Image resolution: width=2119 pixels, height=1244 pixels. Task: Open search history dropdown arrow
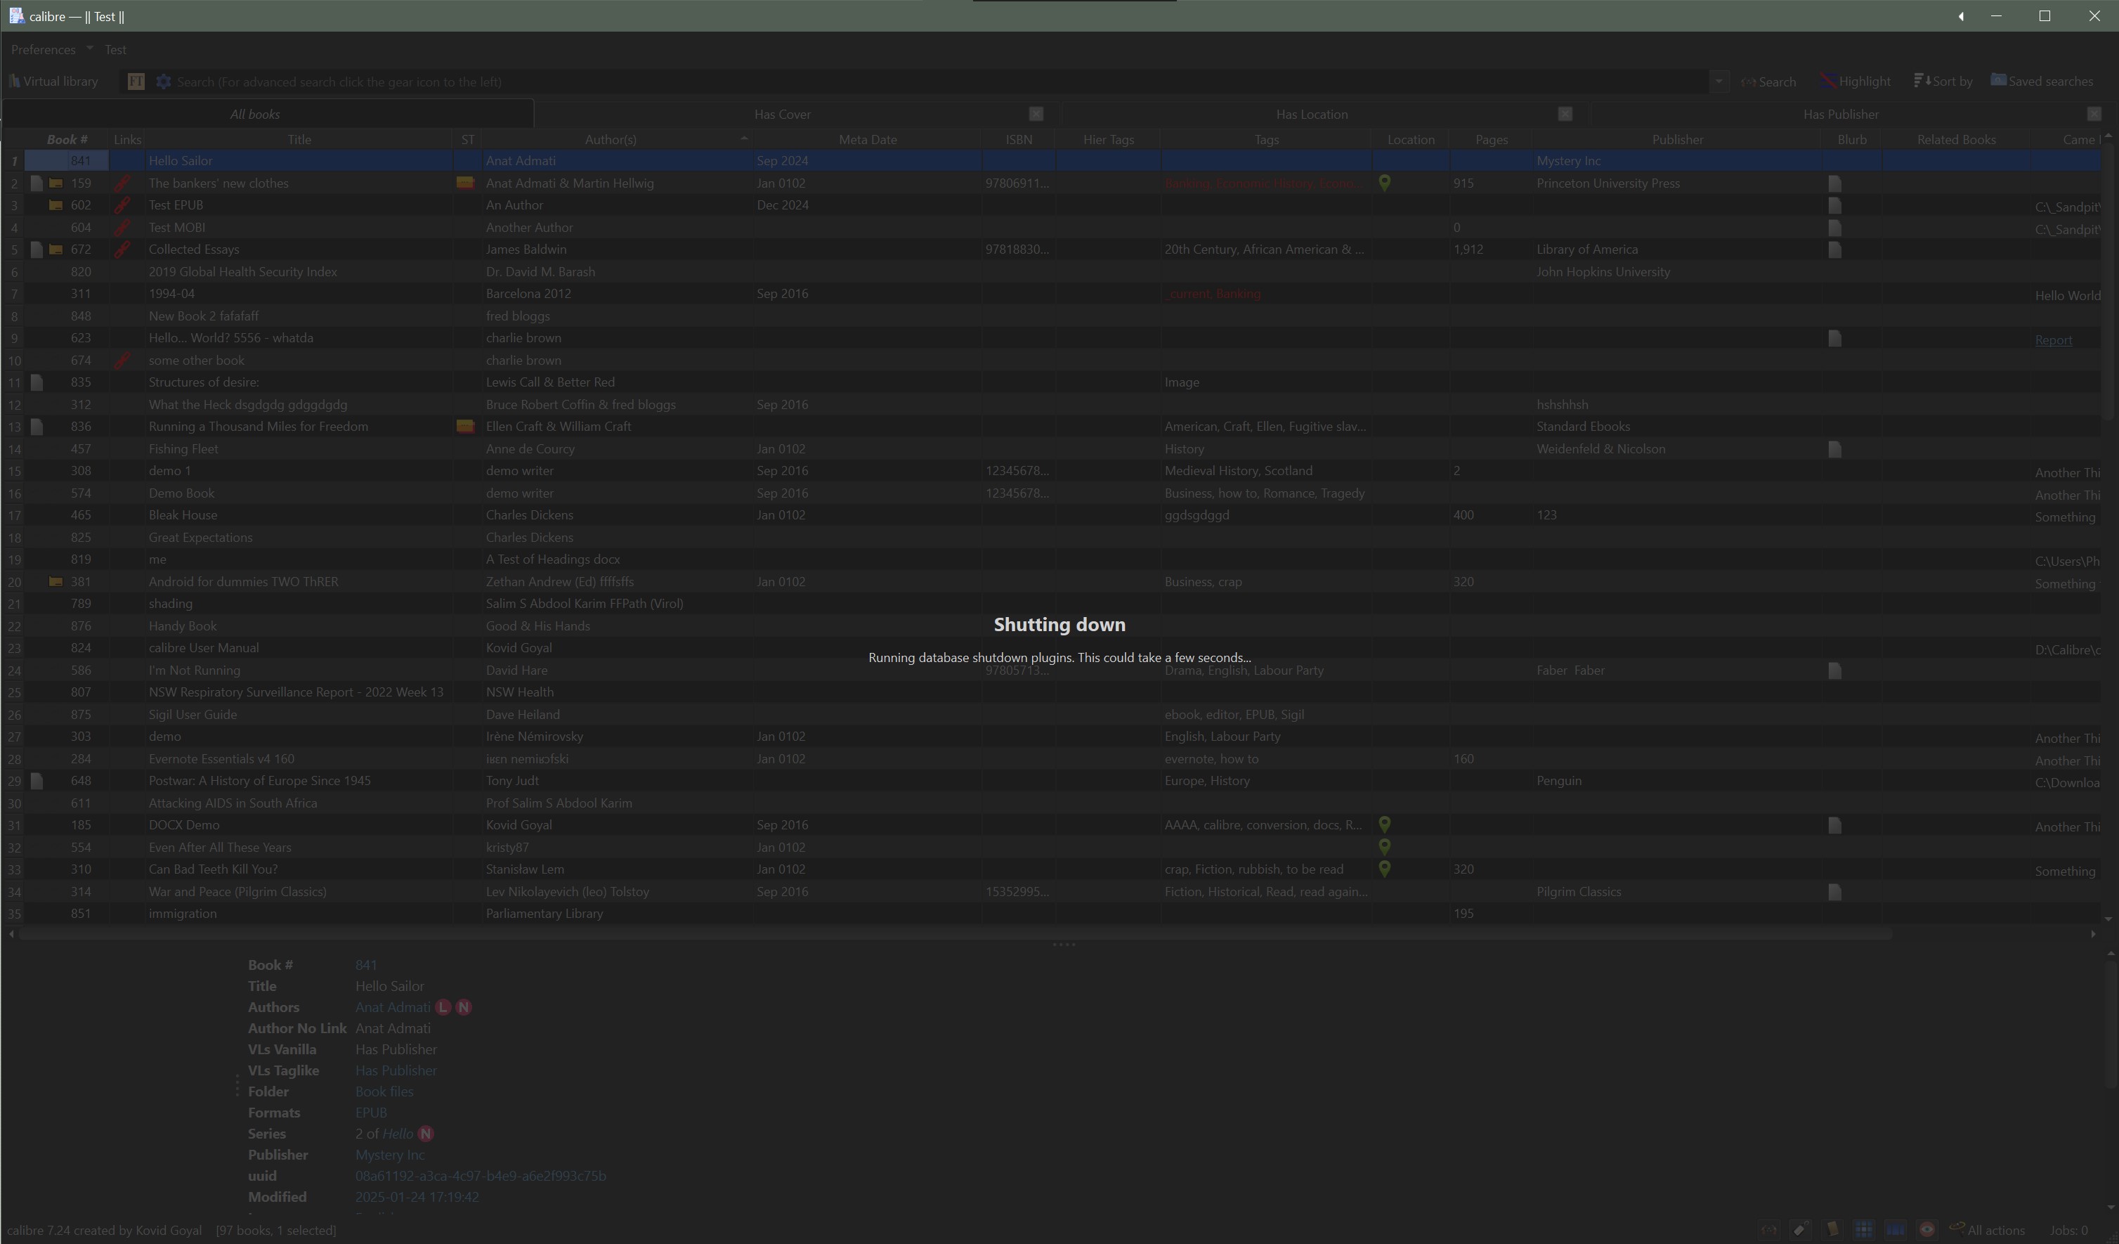[1719, 82]
